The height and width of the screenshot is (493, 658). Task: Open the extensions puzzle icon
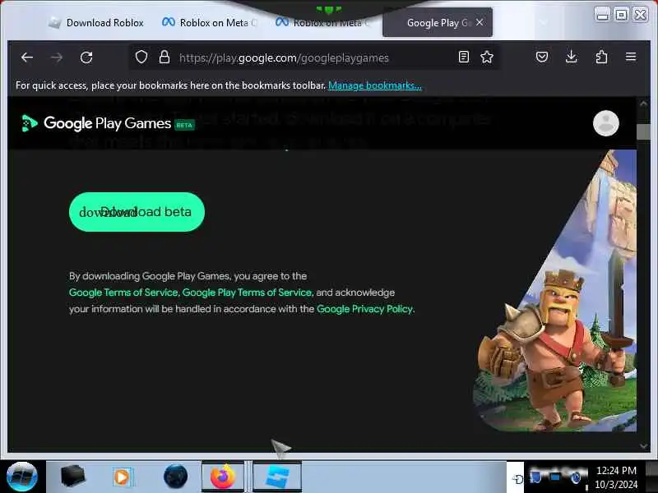[x=601, y=57]
